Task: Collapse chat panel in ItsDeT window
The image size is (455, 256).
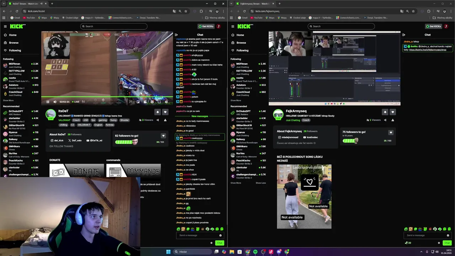Action: [x=176, y=35]
